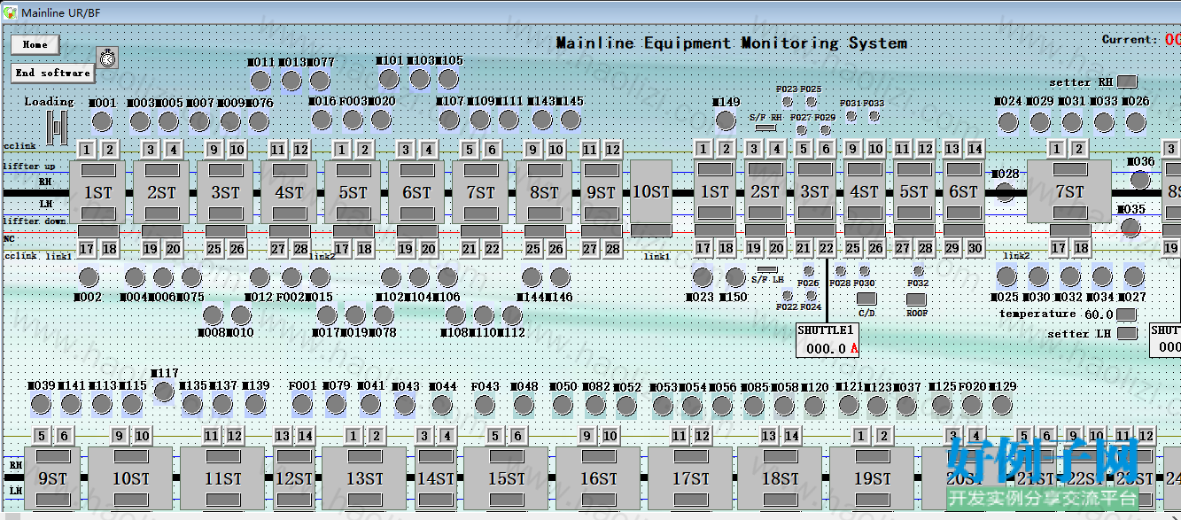1181x520 pixels.
Task: Select the 149 indicator lamp
Action: (726, 120)
